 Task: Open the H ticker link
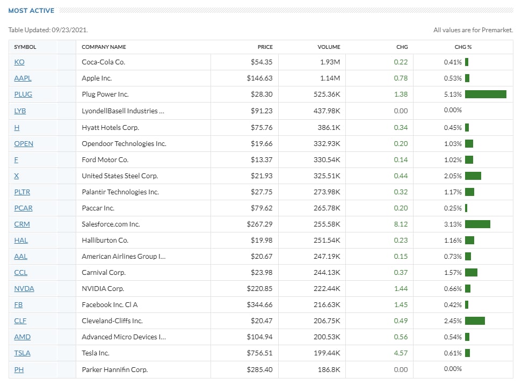tap(17, 127)
